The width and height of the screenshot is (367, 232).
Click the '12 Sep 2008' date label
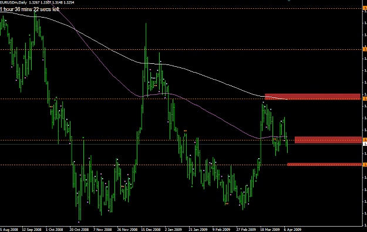point(32,230)
